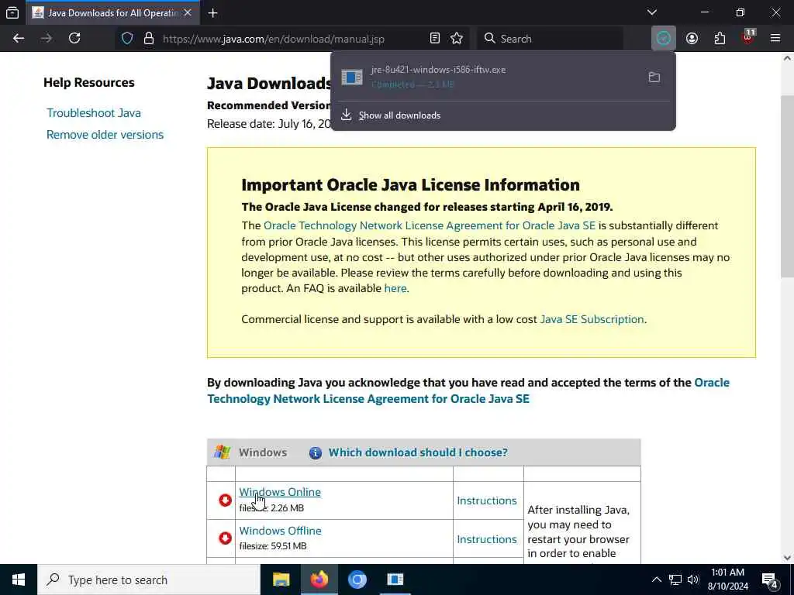794x595 pixels.
Task: Show downloaded file in folder icon
Action: click(654, 77)
